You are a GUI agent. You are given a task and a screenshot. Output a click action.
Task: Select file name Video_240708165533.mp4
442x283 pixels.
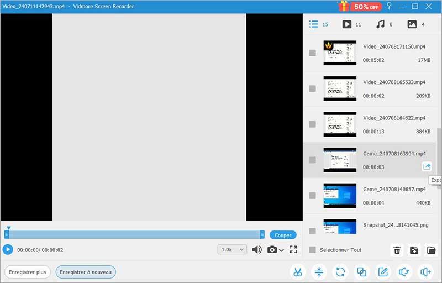394,82
